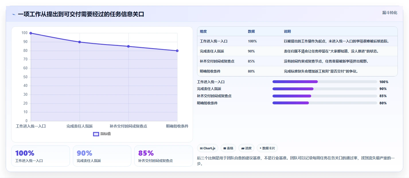Click the y-axis value 50
The width and height of the screenshot is (409, 178).
(x=25, y=77)
